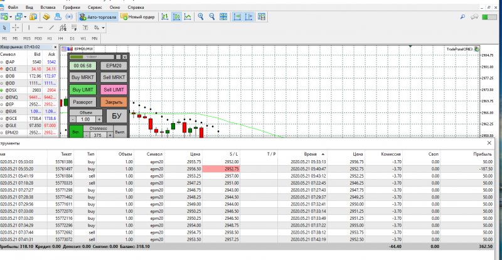
Task: Click the green Buy LIMIT button
Action: 83,90
